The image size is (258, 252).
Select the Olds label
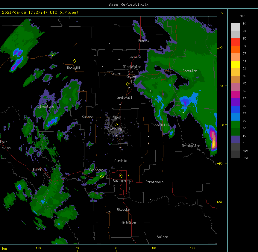coord(116,118)
